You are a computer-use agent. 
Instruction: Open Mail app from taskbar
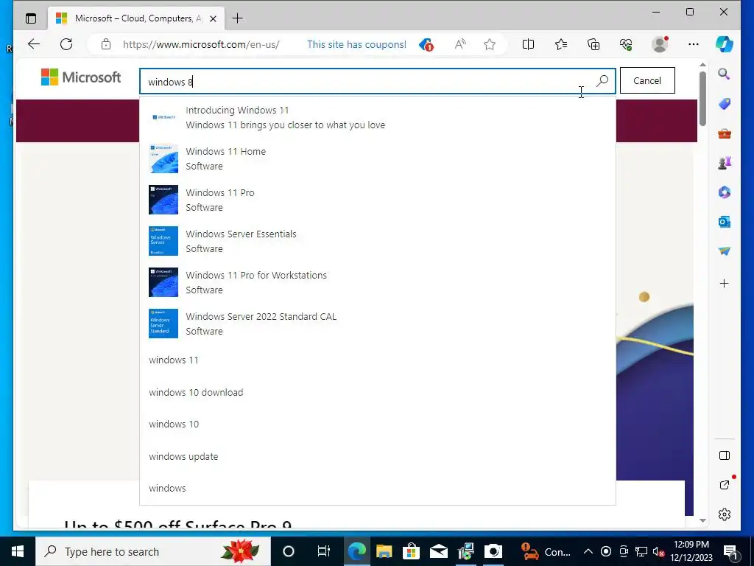[x=439, y=551]
